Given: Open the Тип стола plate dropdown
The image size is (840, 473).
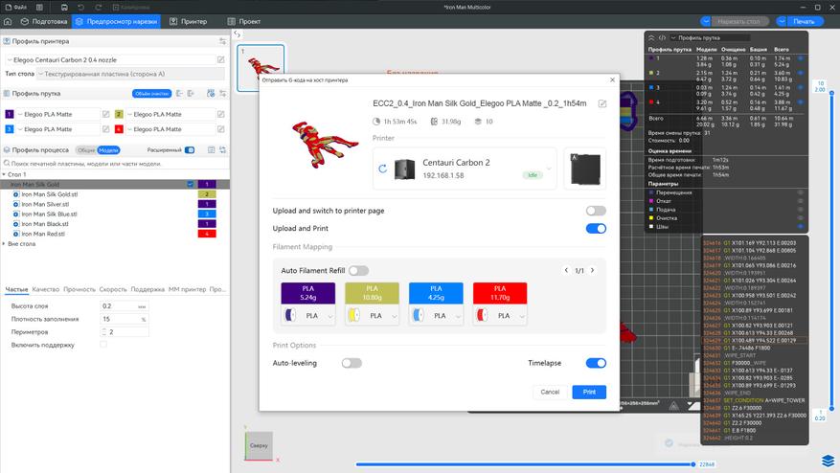Looking at the screenshot, I should (130, 74).
